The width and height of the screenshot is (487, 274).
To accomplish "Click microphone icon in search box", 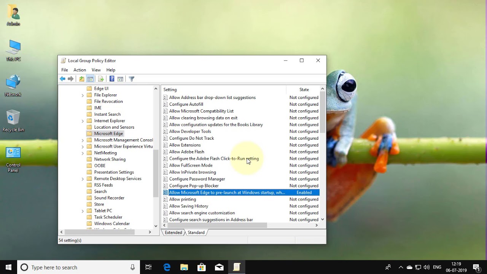I will pos(132,267).
